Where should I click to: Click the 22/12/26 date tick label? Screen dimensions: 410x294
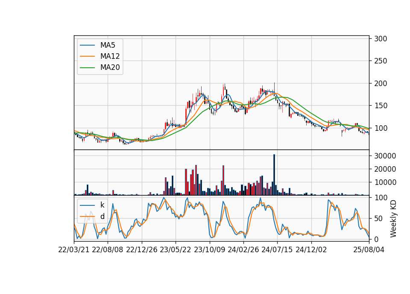tap(142, 250)
